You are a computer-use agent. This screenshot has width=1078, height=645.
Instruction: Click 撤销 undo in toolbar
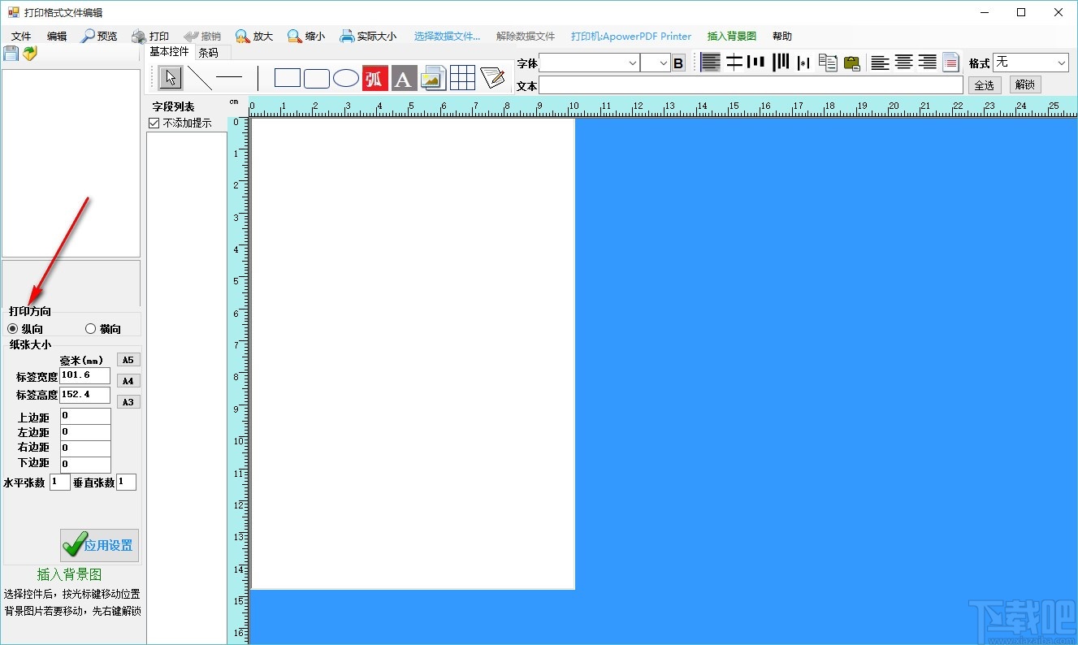click(202, 37)
